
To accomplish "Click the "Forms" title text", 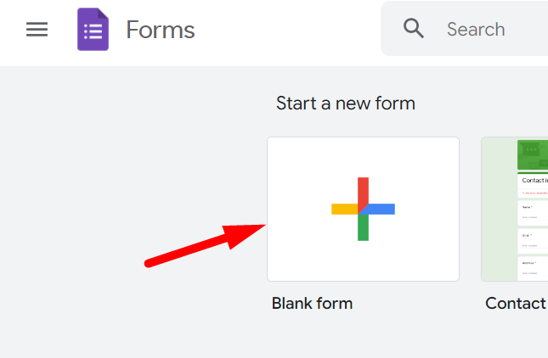I will 161,30.
